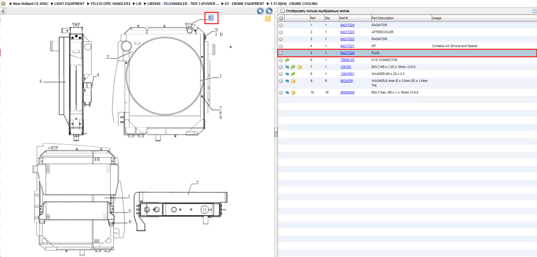This screenshot has height=257, width=537.
Task: Open part number link 86508568
Action: tap(347, 93)
